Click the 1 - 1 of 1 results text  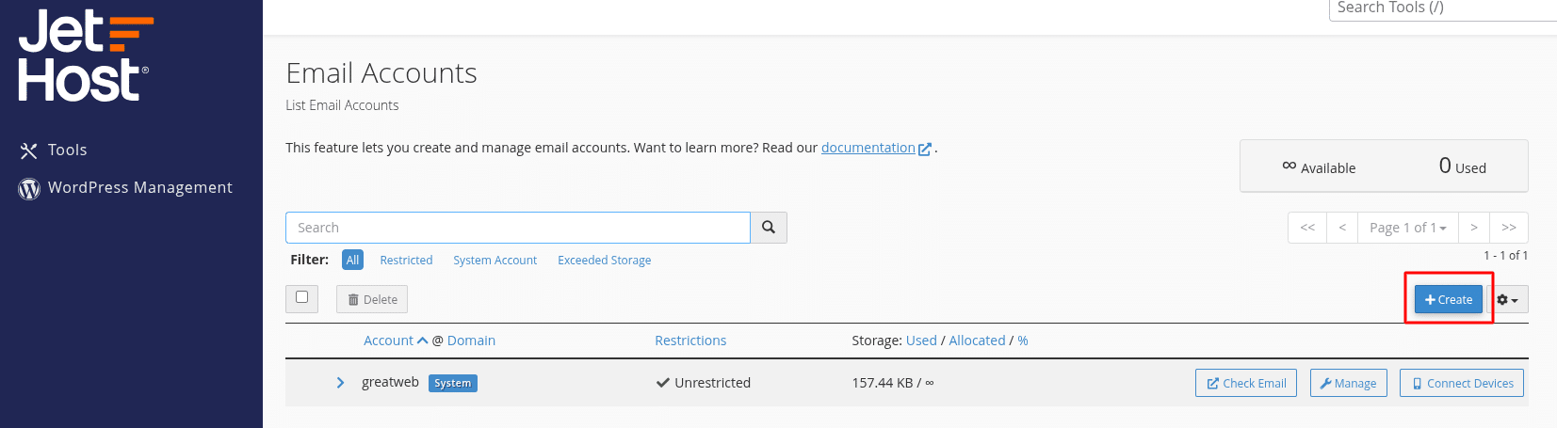click(1505, 255)
